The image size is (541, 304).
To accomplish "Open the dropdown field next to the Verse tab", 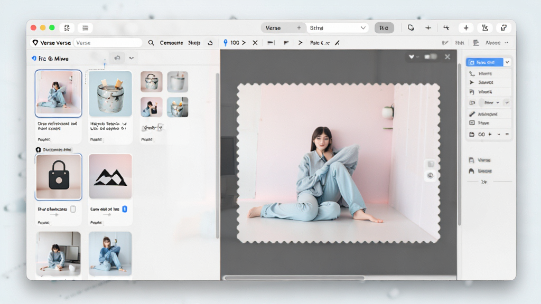I will pyautogui.click(x=337, y=28).
